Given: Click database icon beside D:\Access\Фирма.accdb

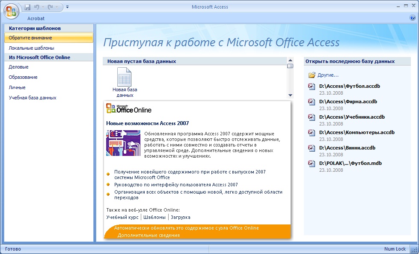Looking at the screenshot, I should pos(312,102).
